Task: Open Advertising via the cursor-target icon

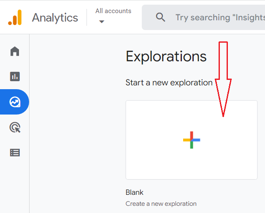Action: coord(15,127)
